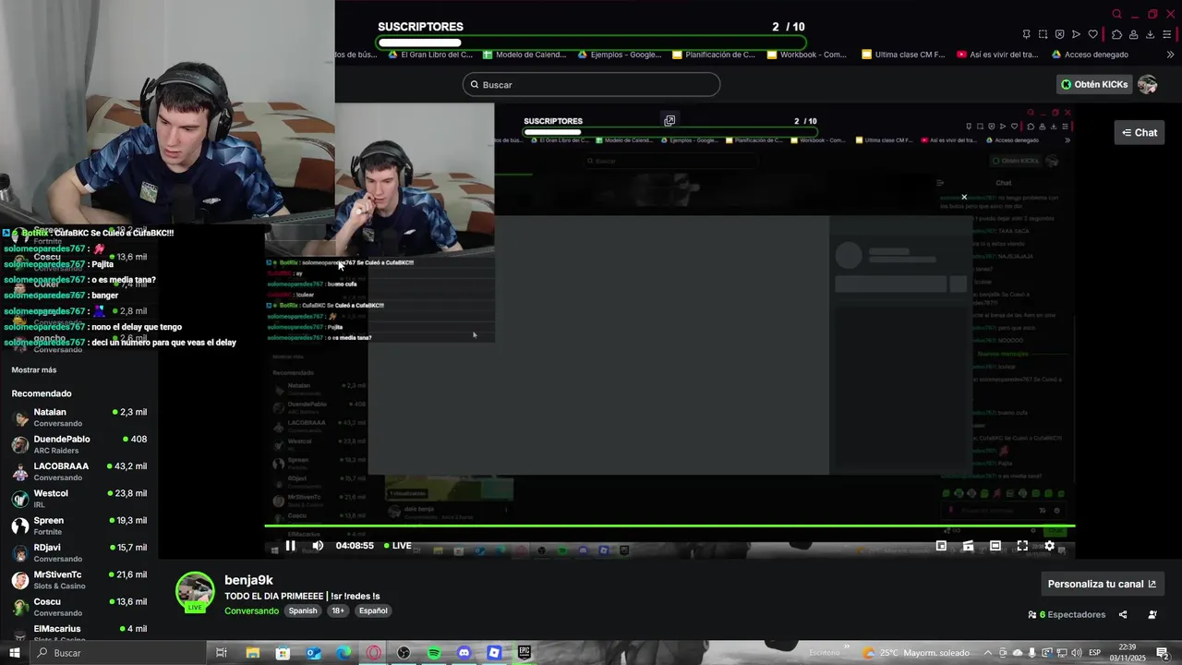Open bookmarks heart icon
1182x665 pixels.
(1092, 34)
